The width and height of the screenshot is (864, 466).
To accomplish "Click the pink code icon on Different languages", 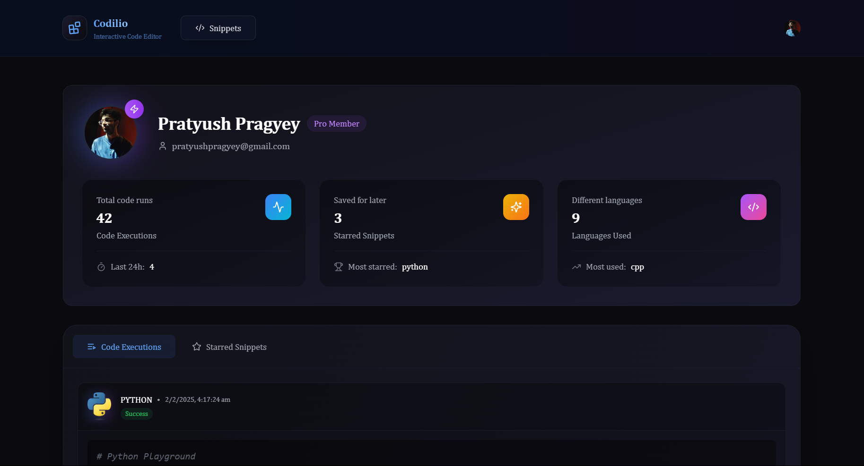I will (753, 207).
